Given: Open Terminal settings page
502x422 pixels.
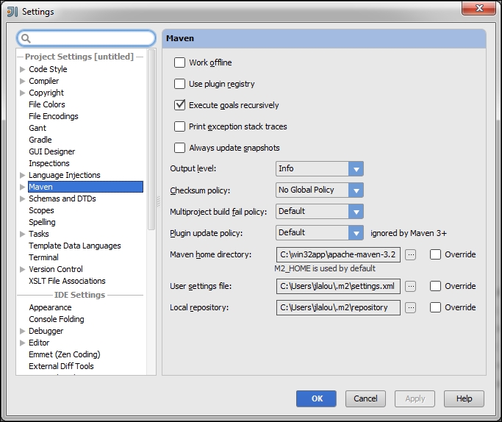Looking at the screenshot, I should tap(43, 257).
